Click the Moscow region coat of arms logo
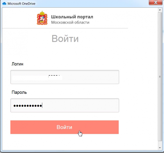The height and width of the screenshot is (153, 164). click(42, 18)
